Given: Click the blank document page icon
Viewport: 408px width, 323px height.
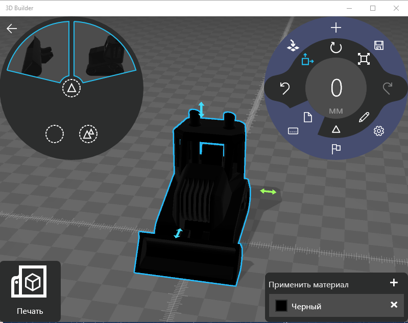Looking at the screenshot, I should pos(307,118).
